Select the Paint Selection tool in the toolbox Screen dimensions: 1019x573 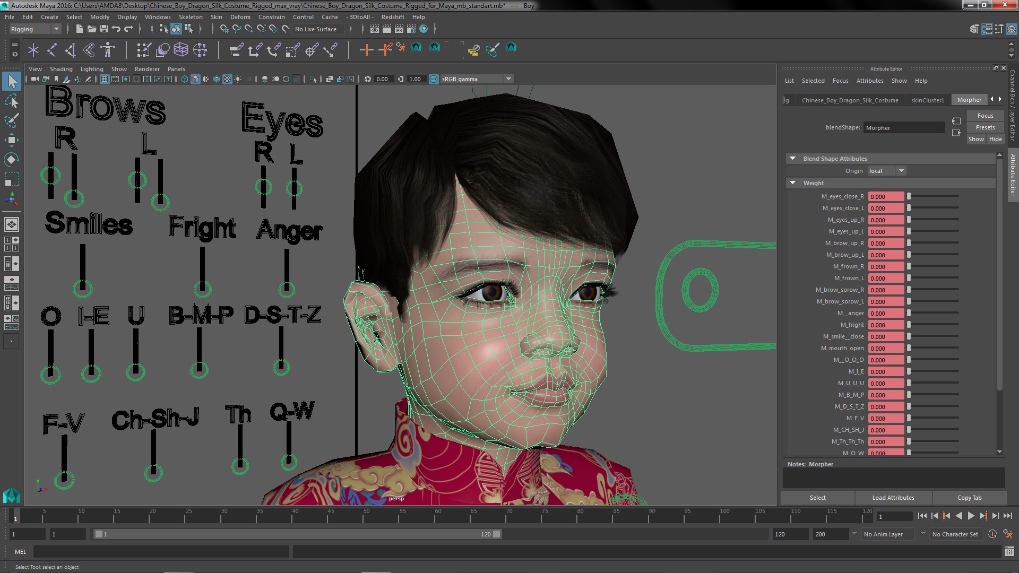[x=12, y=120]
